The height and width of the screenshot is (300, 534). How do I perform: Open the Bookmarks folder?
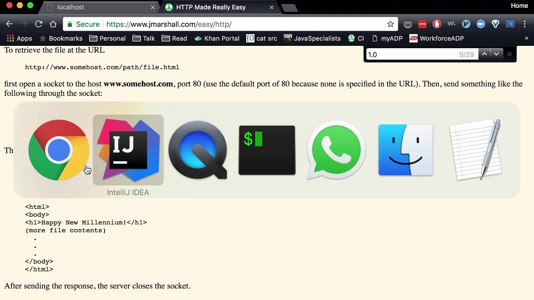(61, 38)
